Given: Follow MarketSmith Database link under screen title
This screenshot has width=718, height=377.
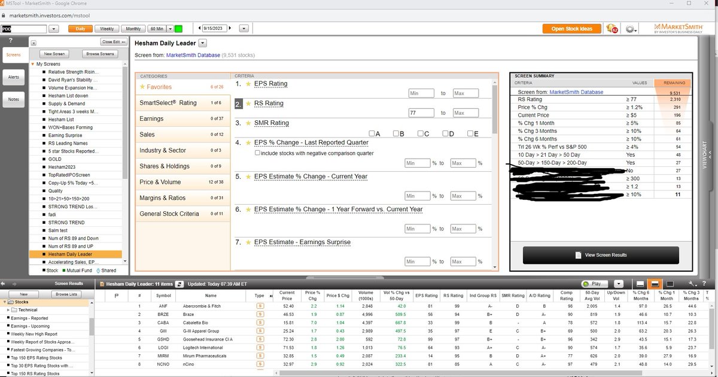Looking at the screenshot, I should (x=193, y=55).
